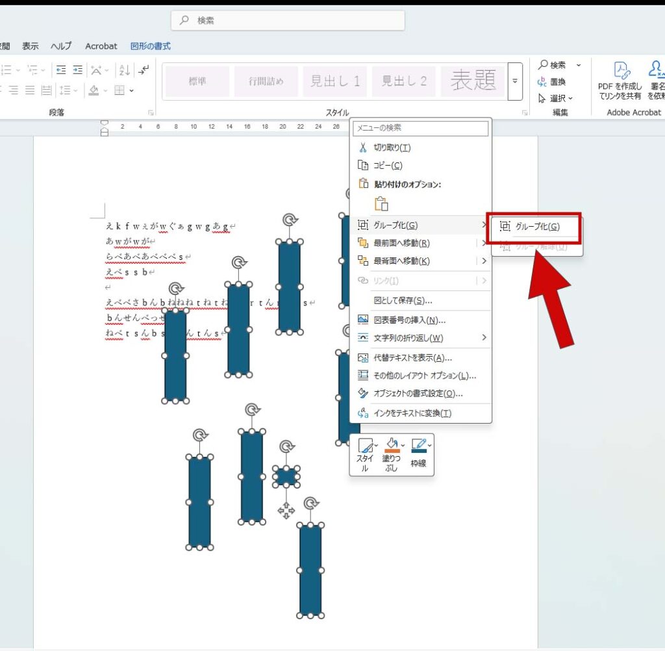Click the Cut (切り取り) scissors icon
665x651 pixels.
click(363, 148)
